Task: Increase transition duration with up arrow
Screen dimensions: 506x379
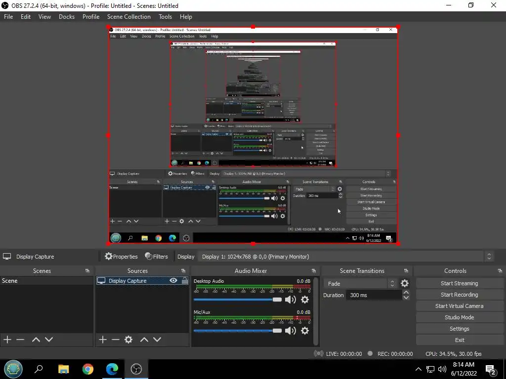Action: pos(406,292)
